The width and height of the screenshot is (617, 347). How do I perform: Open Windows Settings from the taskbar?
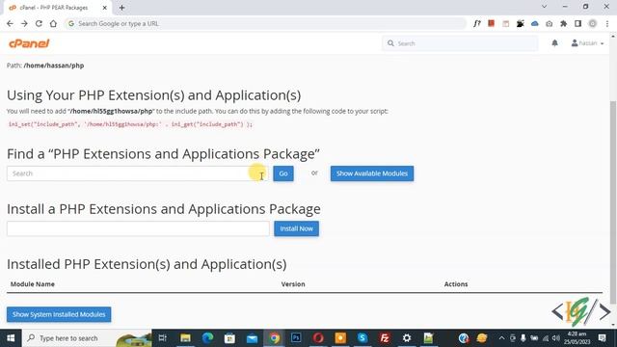tap(407, 338)
